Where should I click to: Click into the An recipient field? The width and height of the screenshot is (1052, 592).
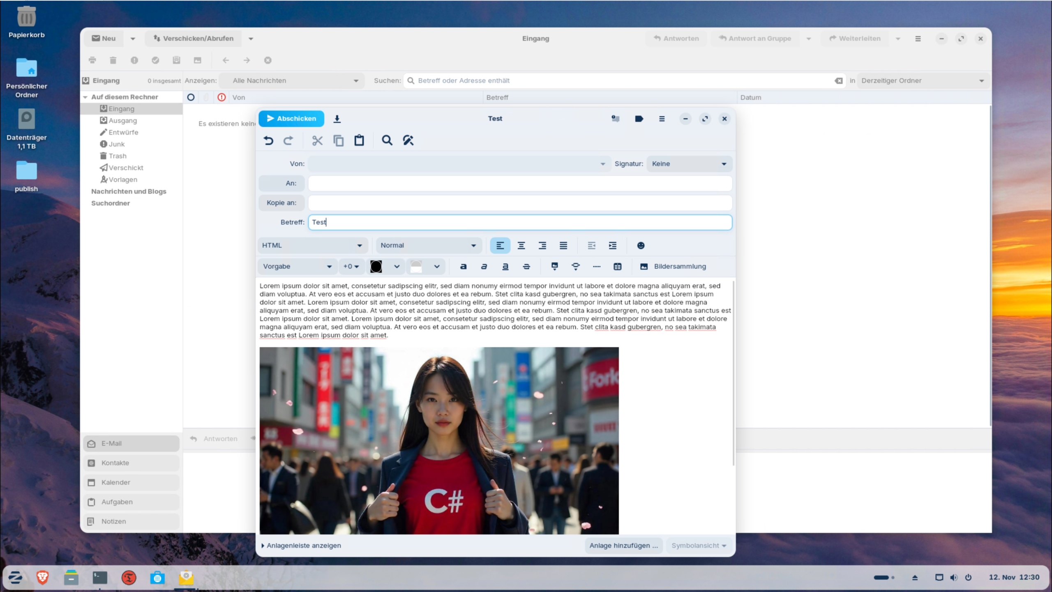tap(519, 183)
